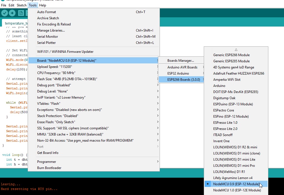Open Manage Libraries...
This screenshot has width=284, height=195.
click(94, 30)
